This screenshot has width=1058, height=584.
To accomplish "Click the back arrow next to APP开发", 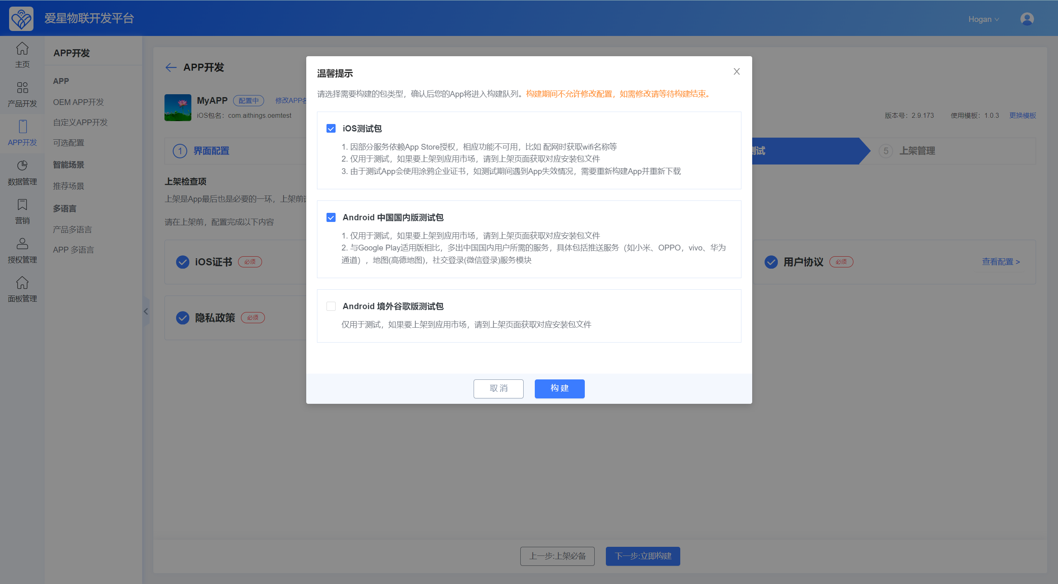I will click(x=171, y=67).
